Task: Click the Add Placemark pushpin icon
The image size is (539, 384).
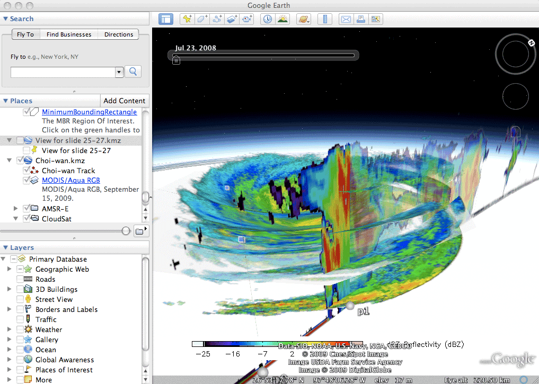Action: click(187, 19)
